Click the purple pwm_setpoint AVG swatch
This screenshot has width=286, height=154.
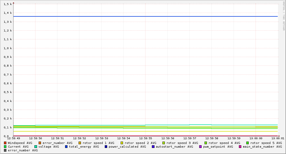[x=201, y=147]
